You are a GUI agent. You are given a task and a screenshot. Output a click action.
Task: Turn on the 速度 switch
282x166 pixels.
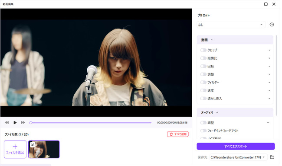pyautogui.click(x=203, y=90)
